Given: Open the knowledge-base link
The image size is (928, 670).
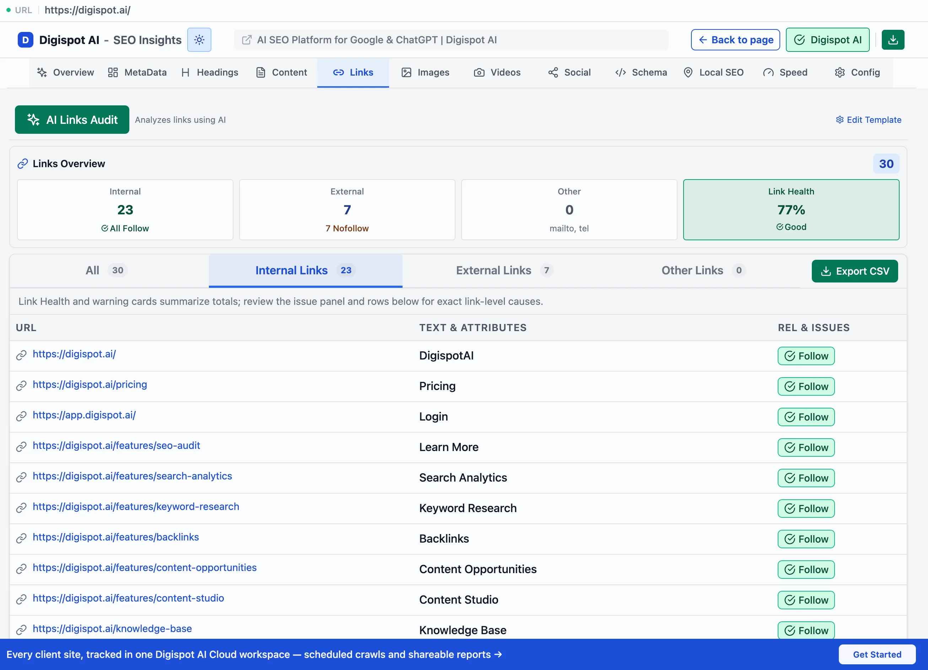Looking at the screenshot, I should pos(112,629).
